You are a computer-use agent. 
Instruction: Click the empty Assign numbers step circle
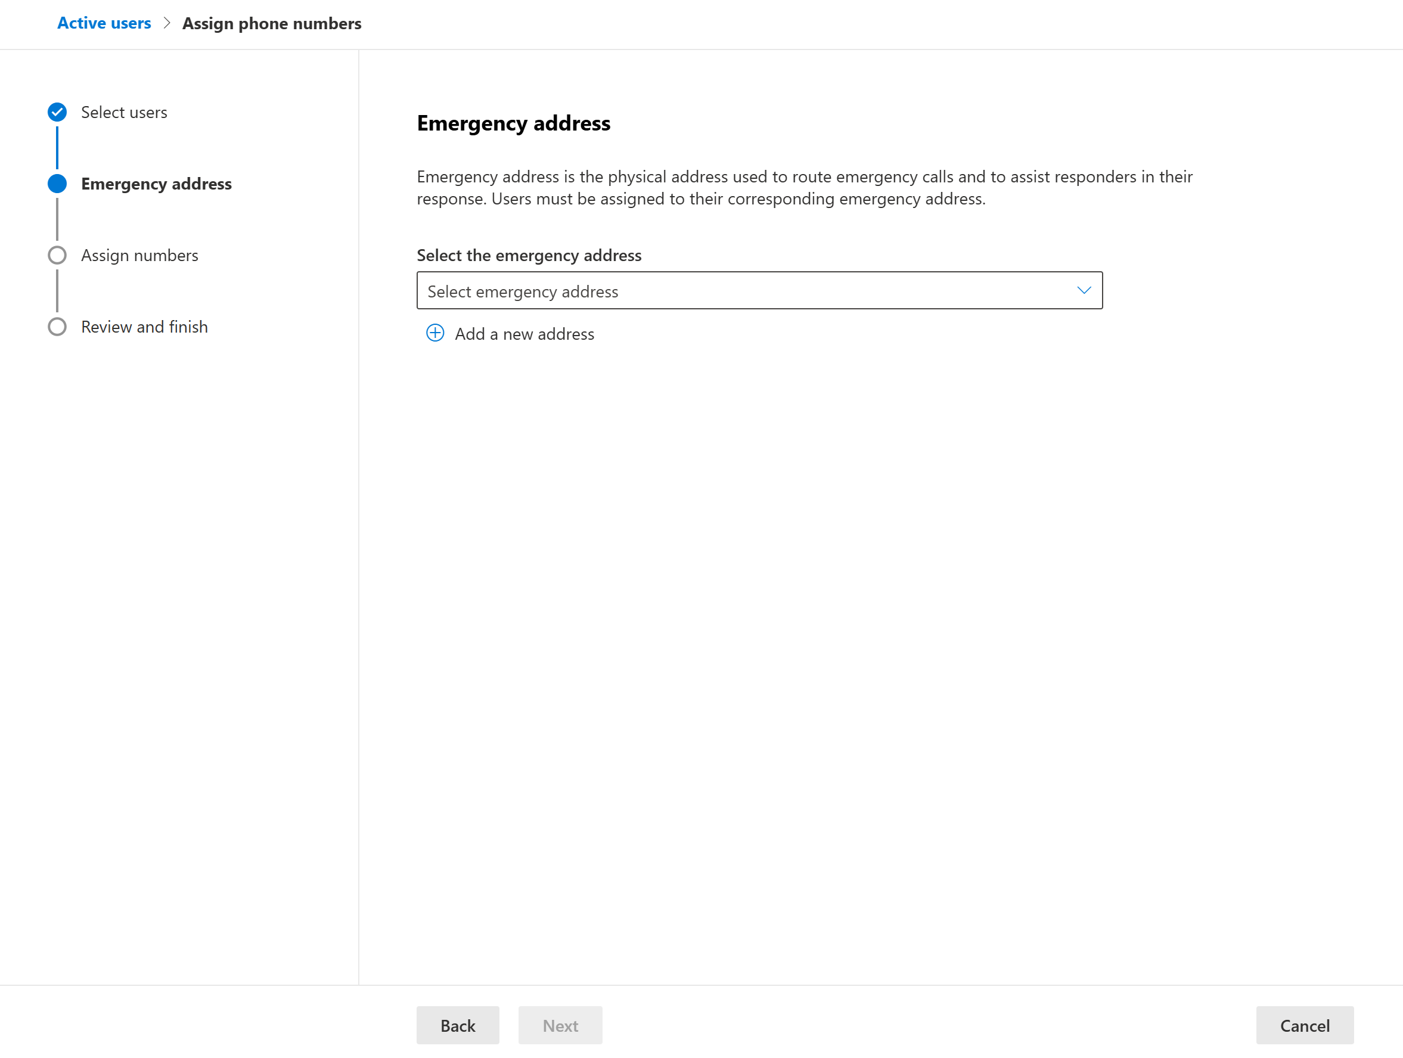pyautogui.click(x=57, y=256)
